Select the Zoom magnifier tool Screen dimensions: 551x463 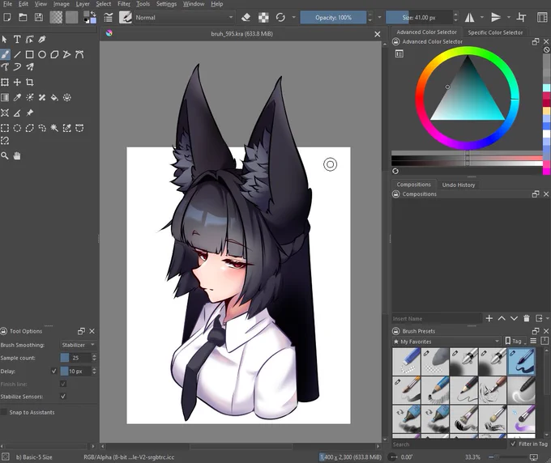5,156
